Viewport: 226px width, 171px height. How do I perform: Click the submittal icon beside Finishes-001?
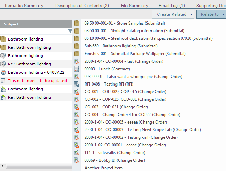point(77,54)
